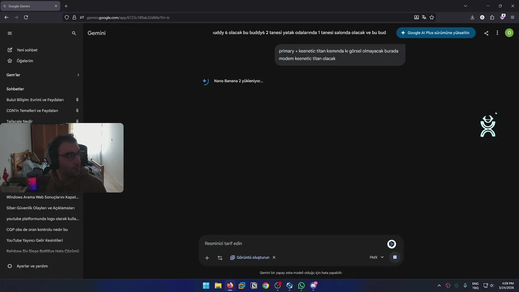Screen dimensions: 519x292
Task: Open chat Rainbow Six Siege BattlEye Hata Çözümü
Action: coord(43,251)
